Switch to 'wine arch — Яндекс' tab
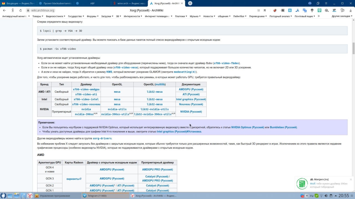Viewport: 355px width, 199px height. point(129,3)
